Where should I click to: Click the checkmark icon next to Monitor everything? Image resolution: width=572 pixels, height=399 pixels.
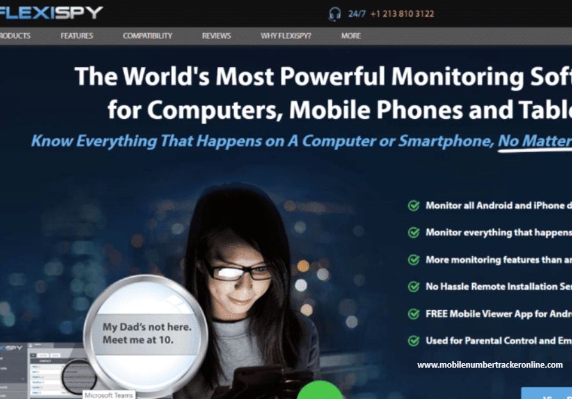point(414,232)
